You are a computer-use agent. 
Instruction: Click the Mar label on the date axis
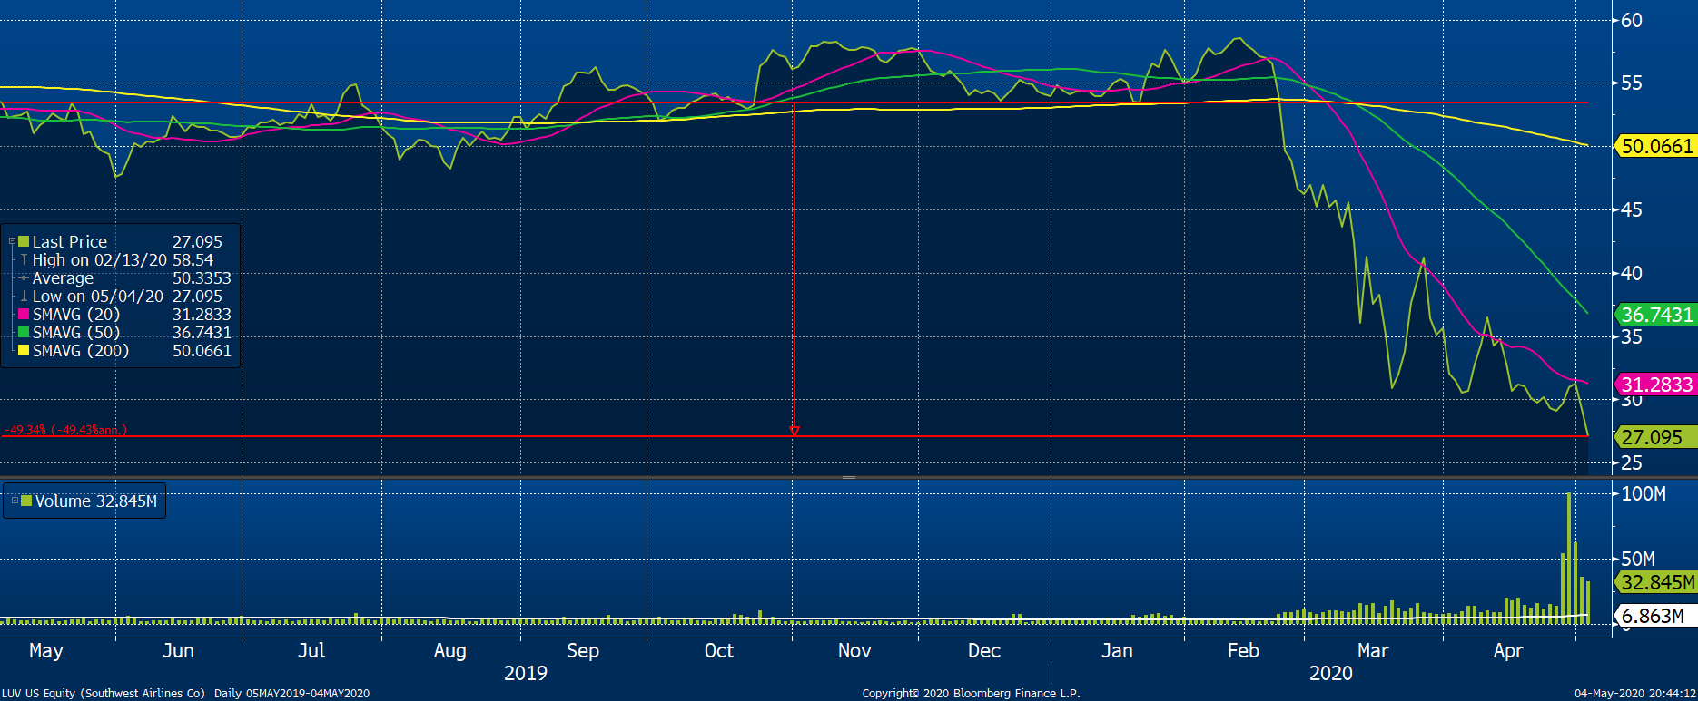pos(1373,650)
